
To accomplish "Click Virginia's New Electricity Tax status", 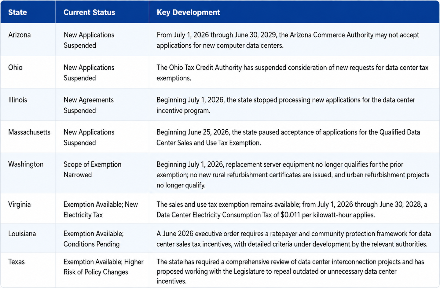I will pos(101,209).
